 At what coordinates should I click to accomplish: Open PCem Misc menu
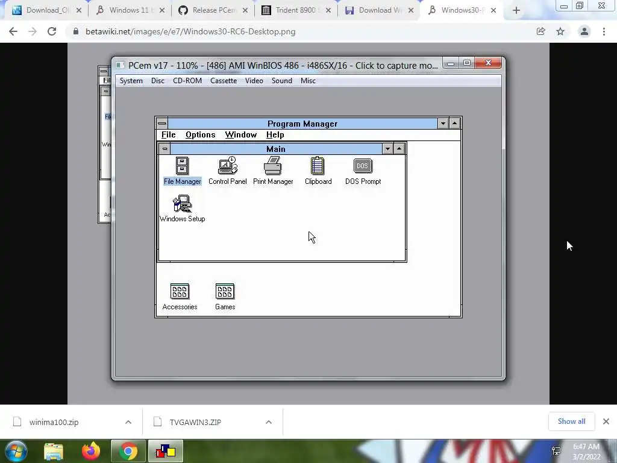308,81
